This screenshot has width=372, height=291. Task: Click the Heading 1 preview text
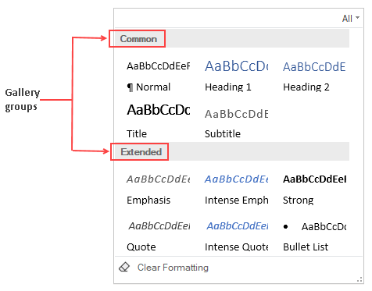tap(237, 66)
